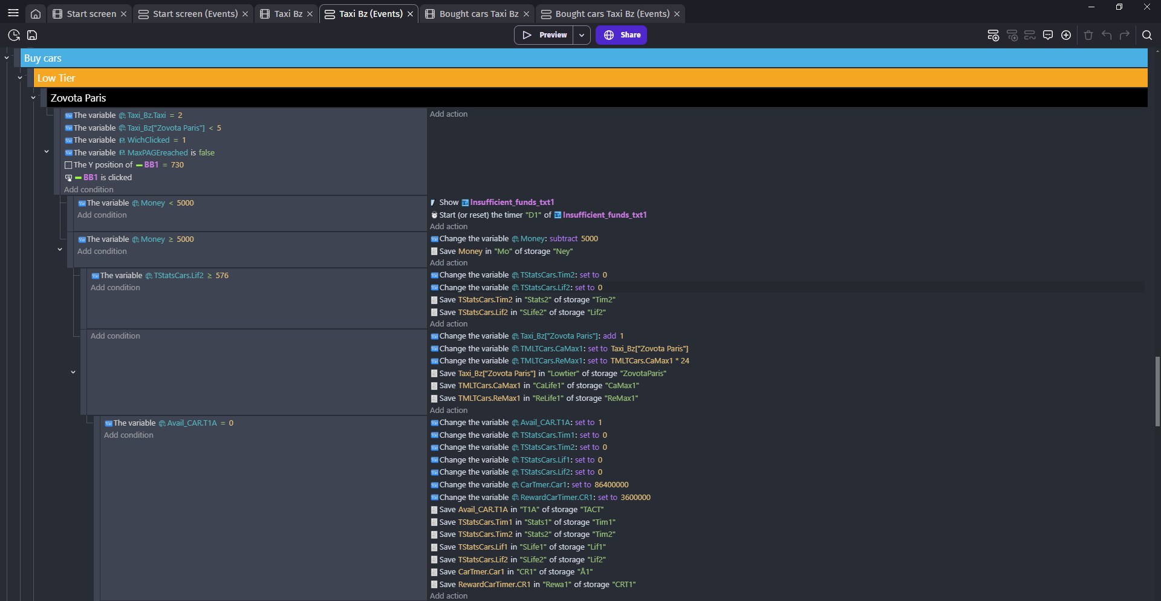This screenshot has width=1161, height=601.
Task: Open the hamburger main menu
Action: click(x=13, y=13)
